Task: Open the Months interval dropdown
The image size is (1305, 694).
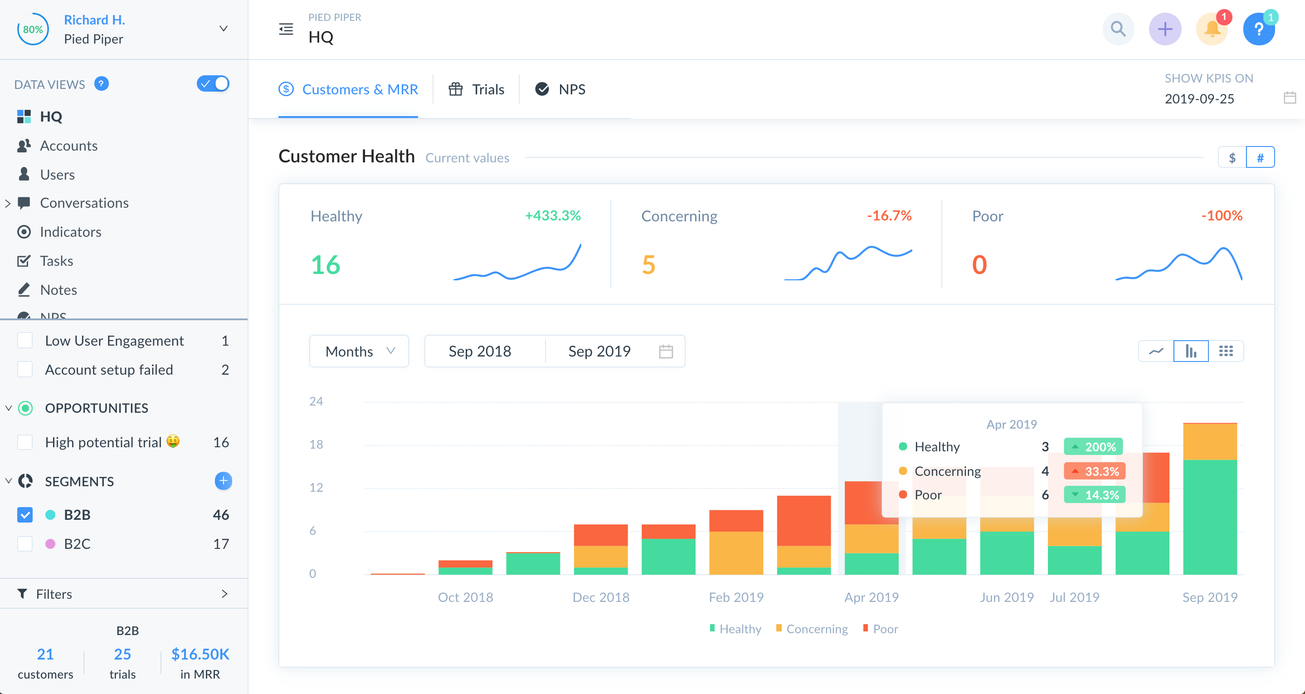Action: (359, 351)
